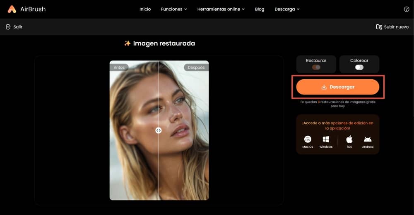Click the AirBrush brand name link
Image resolution: width=414 pixels, height=215 pixels.
(x=33, y=9)
